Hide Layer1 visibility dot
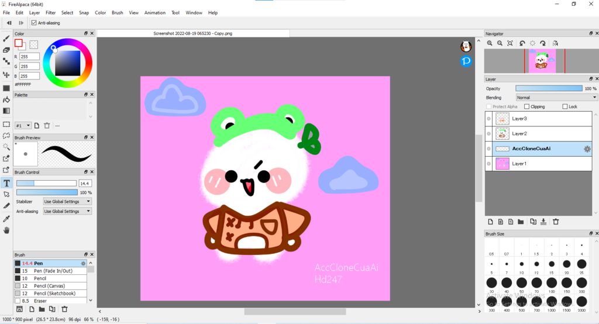The width and height of the screenshot is (599, 324). (x=488, y=164)
